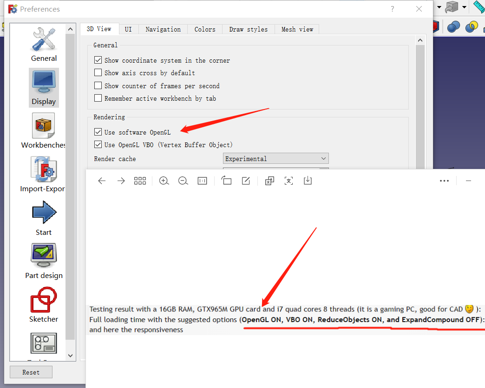The image size is (485, 388).
Task: Open the viewer's more options ellipsis
Action: (x=444, y=181)
